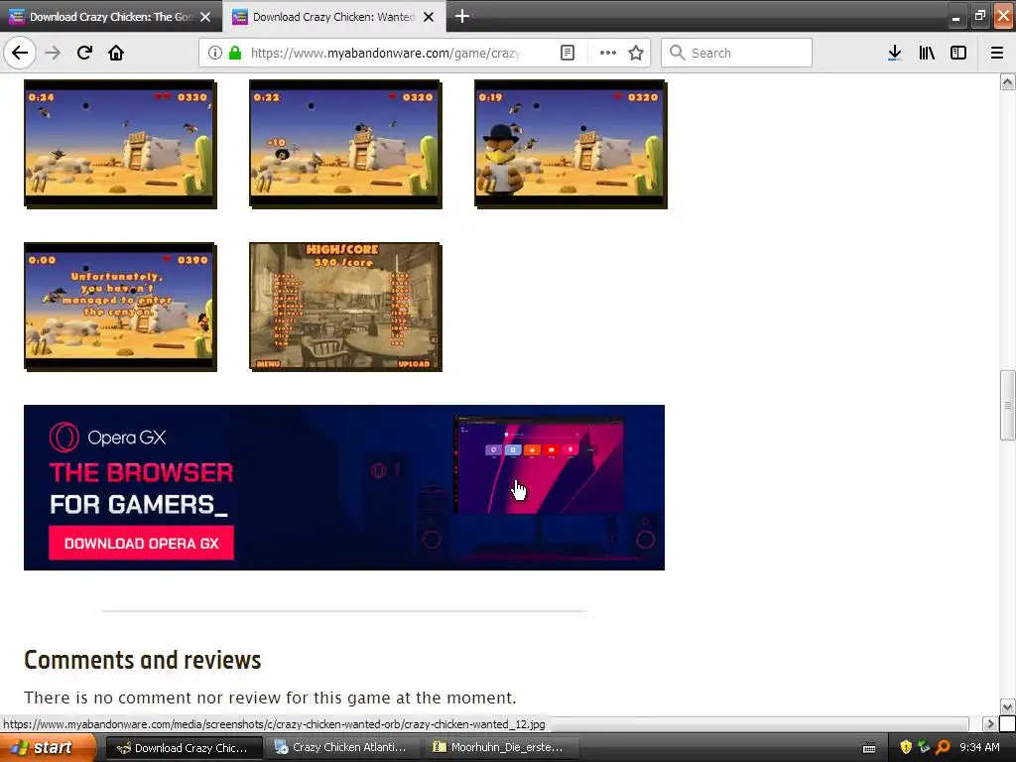Open the Library menu
Screen dimensions: 1016x762
927,53
